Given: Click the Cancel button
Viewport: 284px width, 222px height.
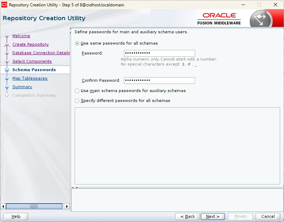Looking at the screenshot, I should click(x=268, y=216).
